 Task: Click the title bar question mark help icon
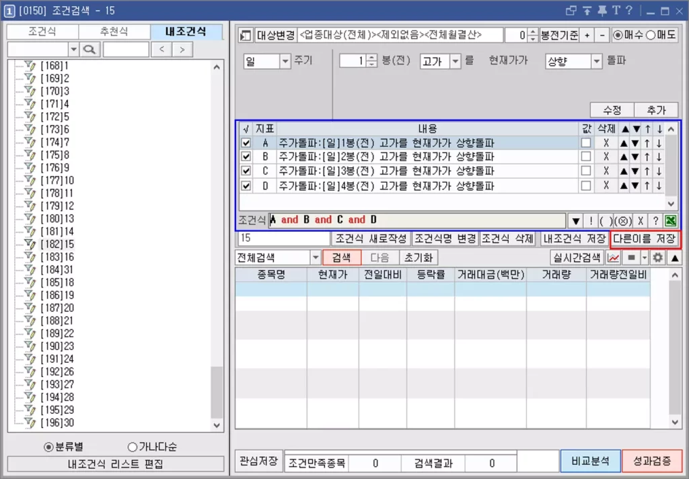click(629, 11)
